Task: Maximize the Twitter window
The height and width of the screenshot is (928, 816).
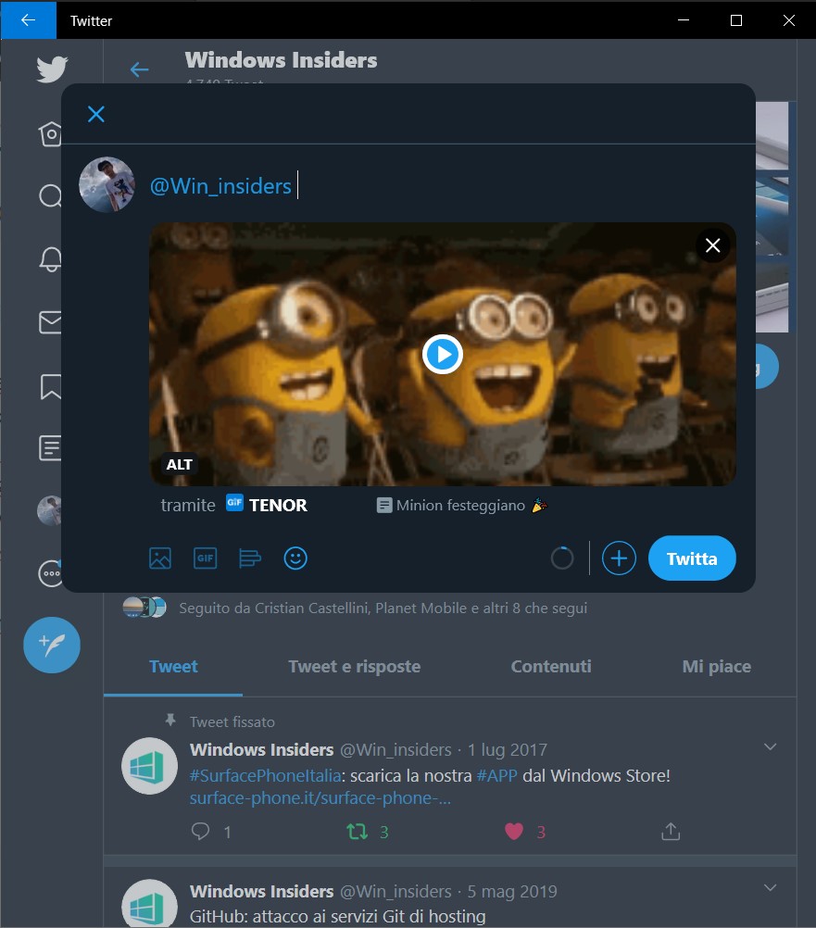Action: [x=736, y=20]
